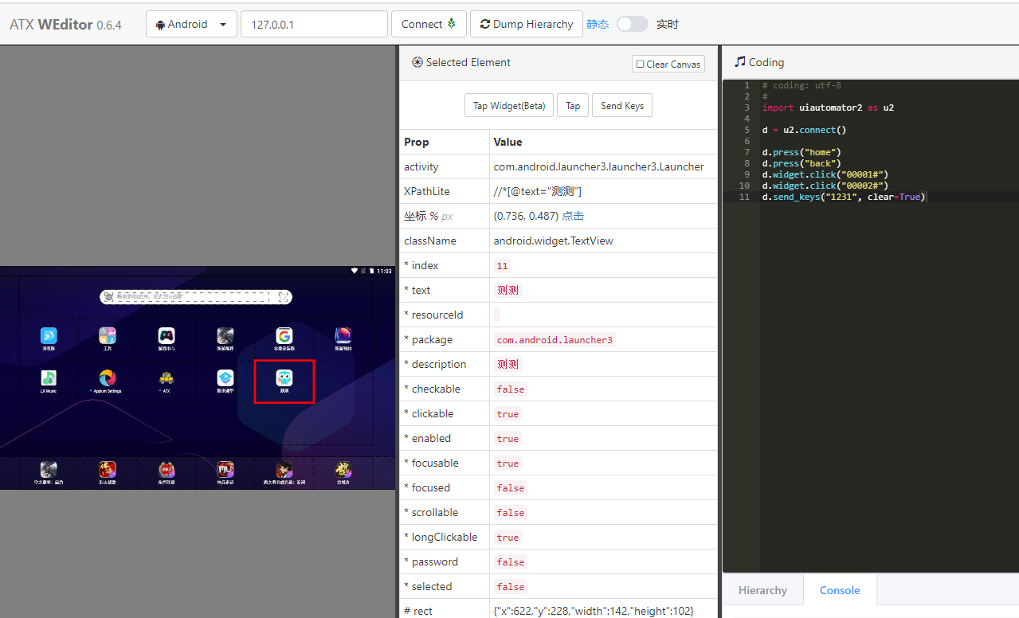Click code line import uiautomator2 as u2
Screen dimensions: 1019x618
click(x=828, y=108)
